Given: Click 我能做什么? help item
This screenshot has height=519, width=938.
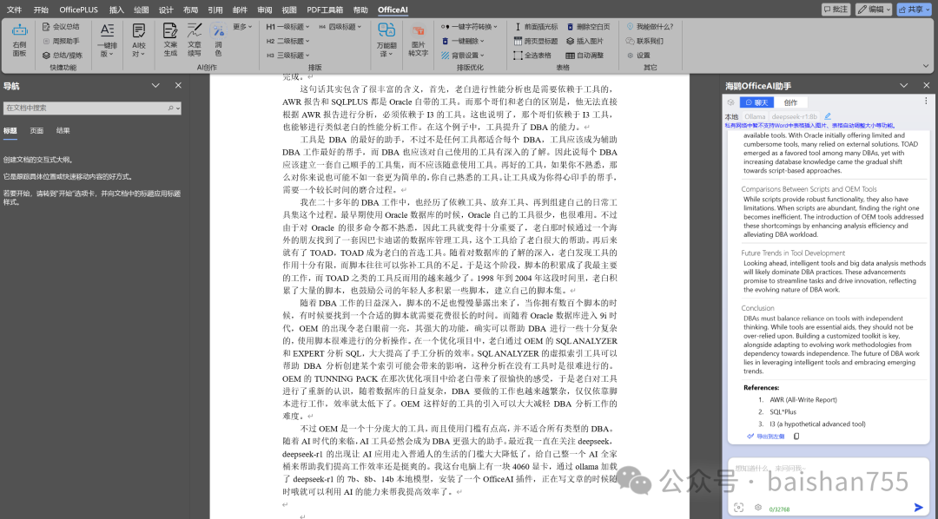Looking at the screenshot, I should coord(650,26).
